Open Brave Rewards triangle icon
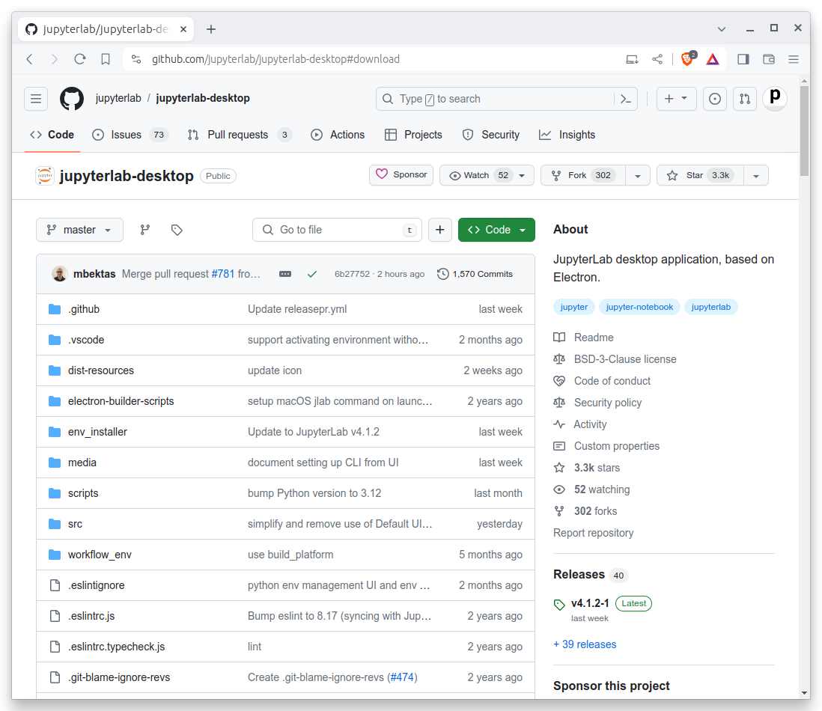822x711 pixels. [x=713, y=59]
